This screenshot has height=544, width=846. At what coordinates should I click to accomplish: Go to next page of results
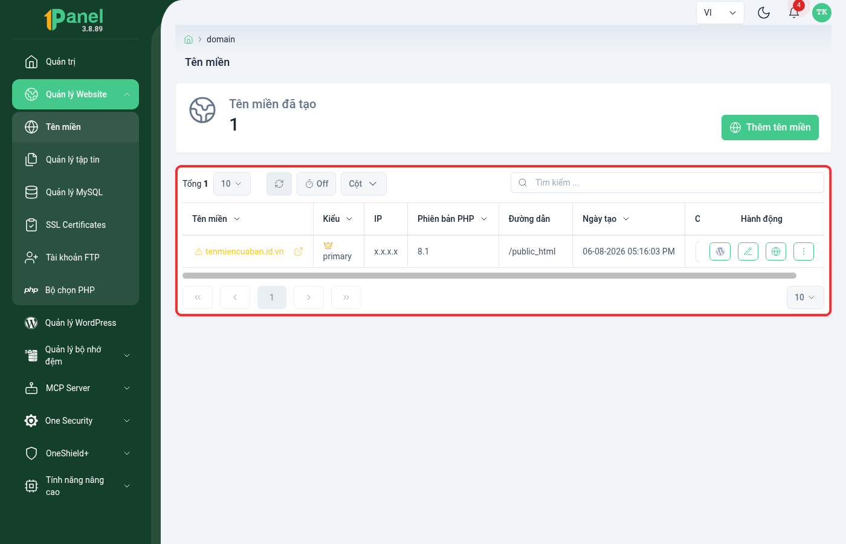coord(309,297)
